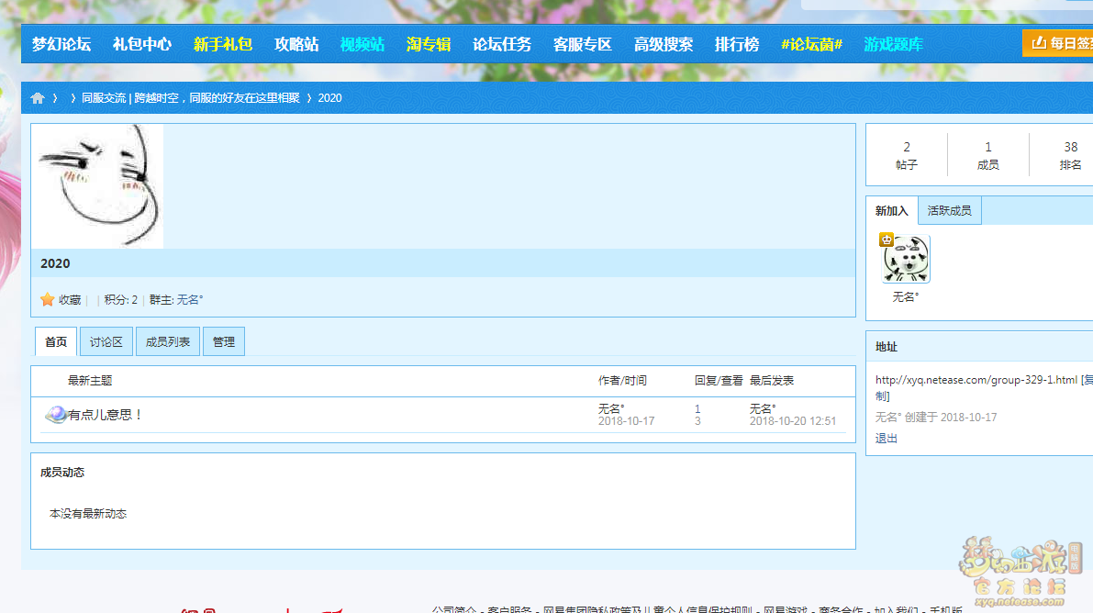Switch to the 活跃成员 tab
The height and width of the screenshot is (613, 1093).
point(950,211)
